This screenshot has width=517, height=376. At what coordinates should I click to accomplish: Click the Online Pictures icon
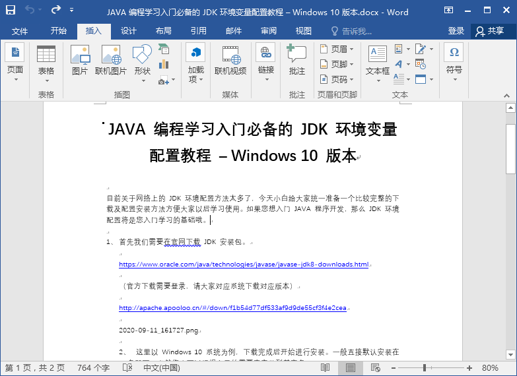[111, 61]
